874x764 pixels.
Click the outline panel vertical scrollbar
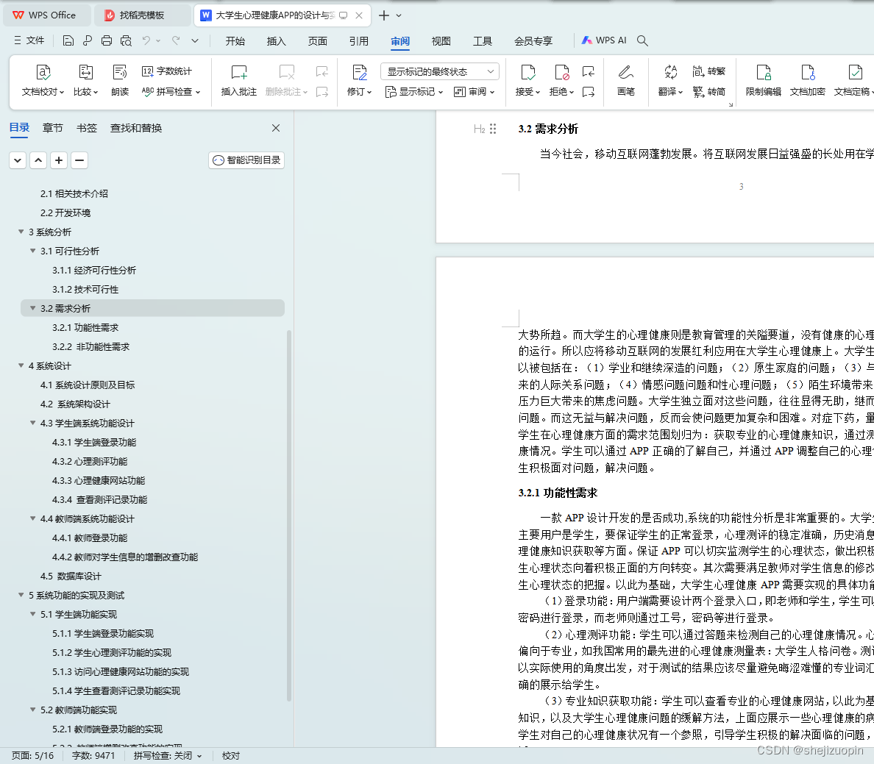point(288,515)
